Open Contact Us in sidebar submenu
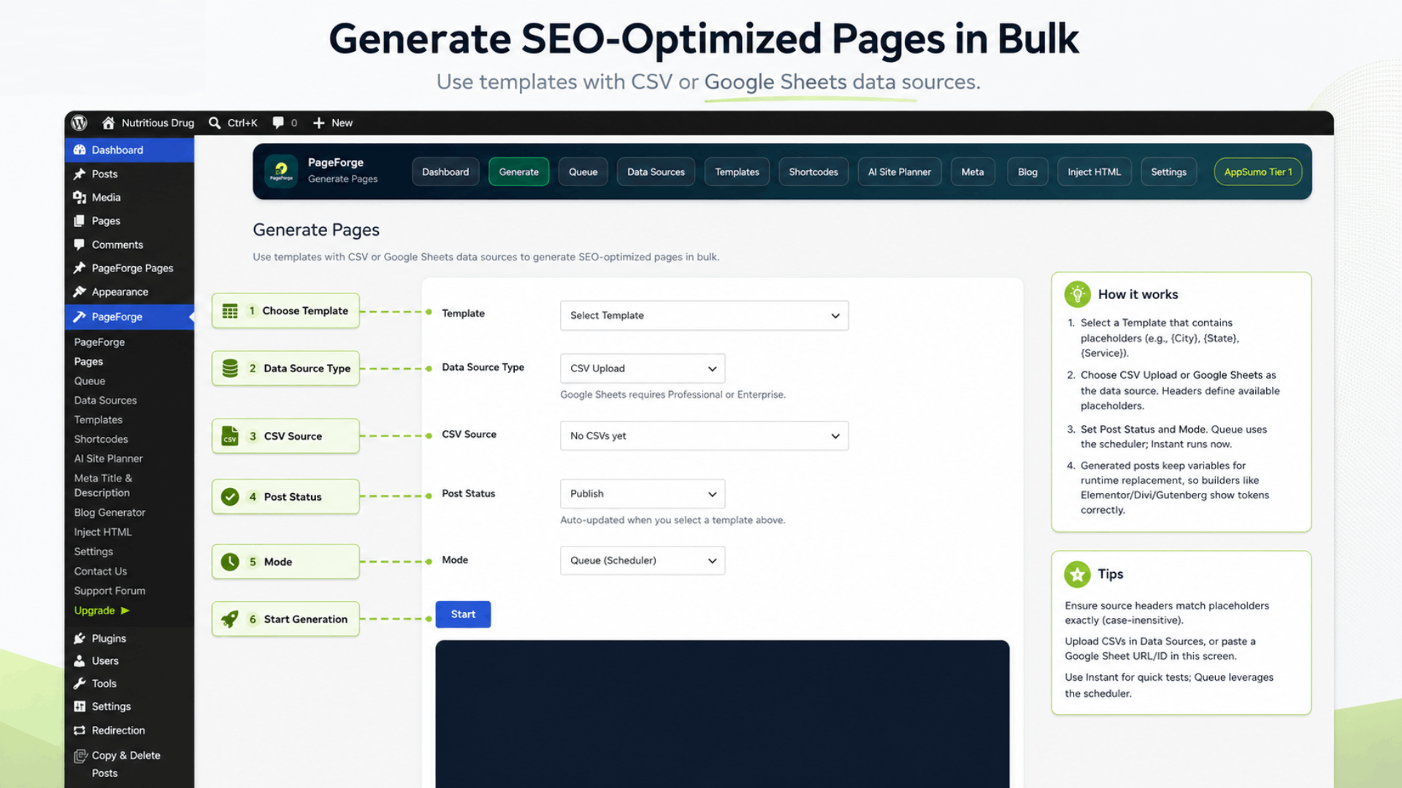This screenshot has width=1402, height=788. pyautogui.click(x=100, y=571)
